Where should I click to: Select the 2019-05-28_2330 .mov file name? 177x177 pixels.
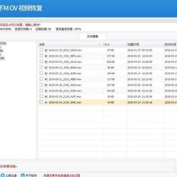pos(65,85)
